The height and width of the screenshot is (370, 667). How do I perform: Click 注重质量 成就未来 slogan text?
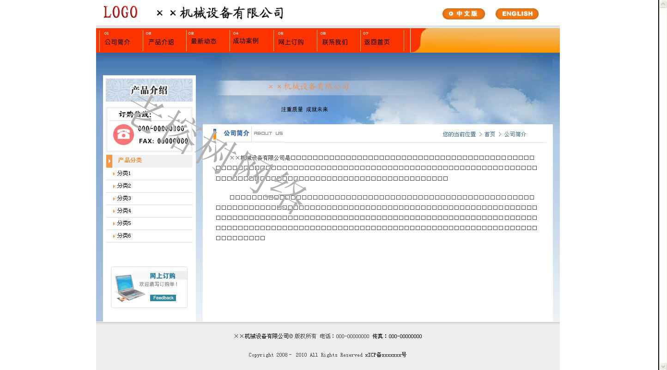(304, 109)
